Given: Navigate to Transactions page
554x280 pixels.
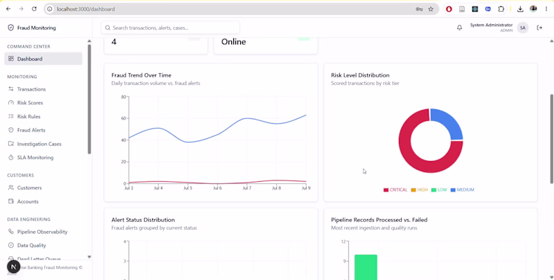Looking at the screenshot, I should [43, 89].
